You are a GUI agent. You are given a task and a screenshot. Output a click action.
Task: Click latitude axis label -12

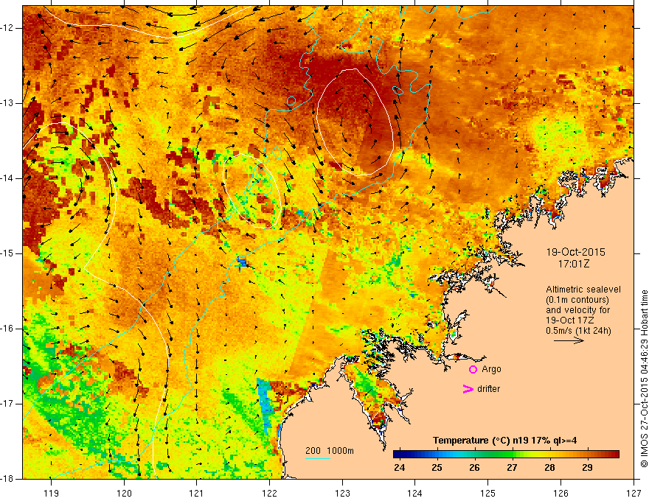pyautogui.click(x=8, y=28)
